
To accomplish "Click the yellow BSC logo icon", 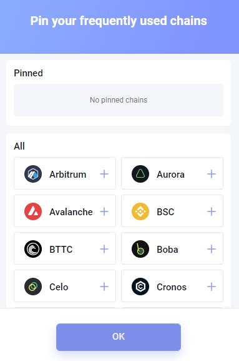I will tap(140, 211).
